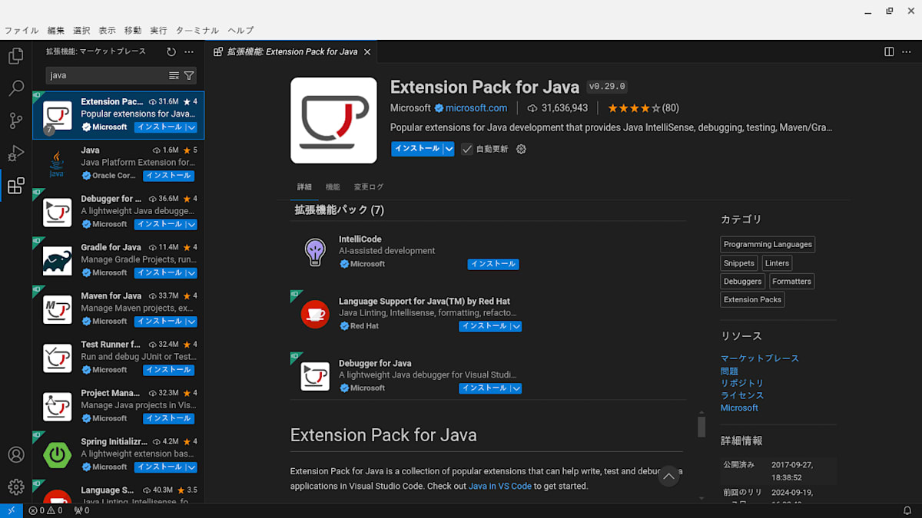Select the Formatters category tag
Viewport: 922px width, 518px height.
792,282
